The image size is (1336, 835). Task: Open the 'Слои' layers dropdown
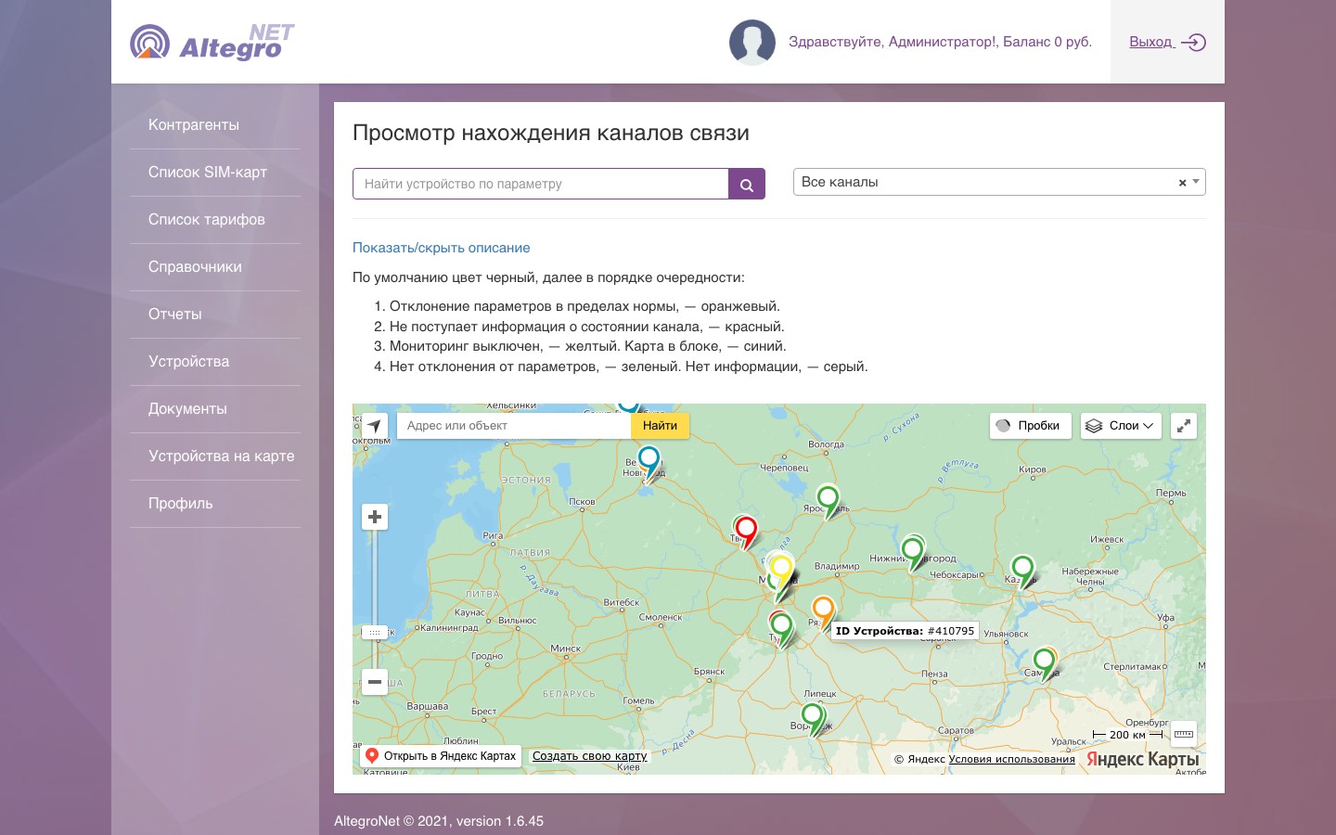[1121, 426]
